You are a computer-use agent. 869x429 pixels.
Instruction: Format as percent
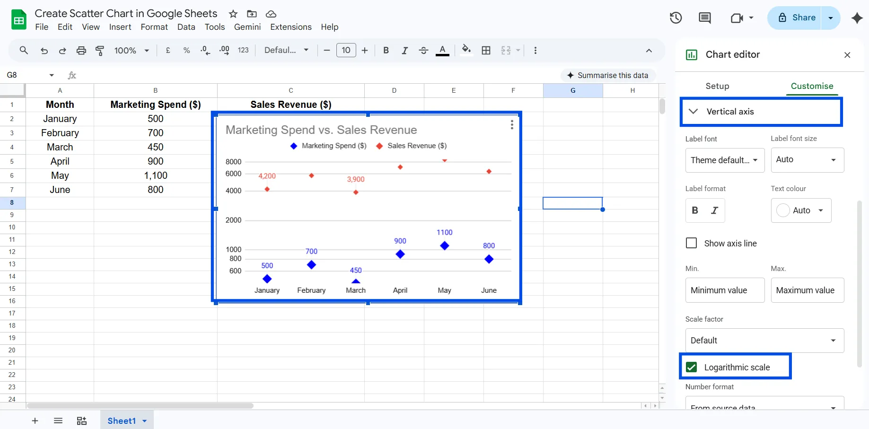click(187, 50)
